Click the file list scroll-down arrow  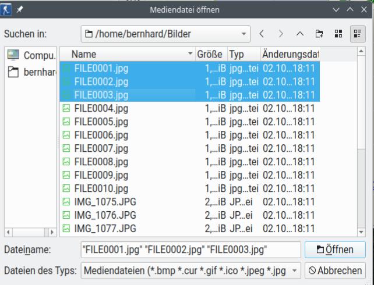click(361, 232)
